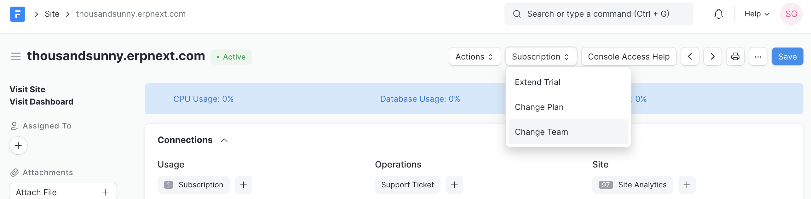This screenshot has width=811, height=199.
Task: Add a new Subscription connection
Action: [x=243, y=185]
